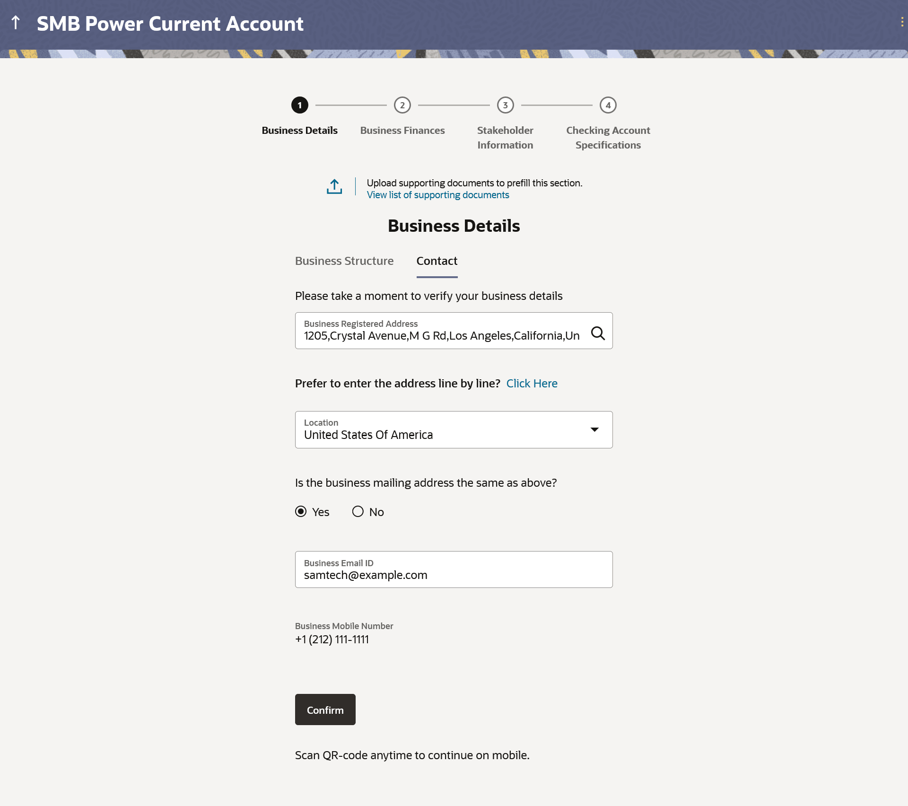Expand the Location dropdown arrow
Image resolution: width=908 pixels, height=806 pixels.
[x=594, y=429]
